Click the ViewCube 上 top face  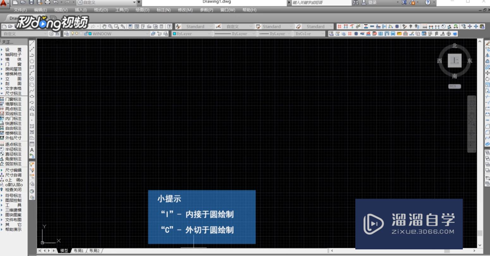coord(455,60)
